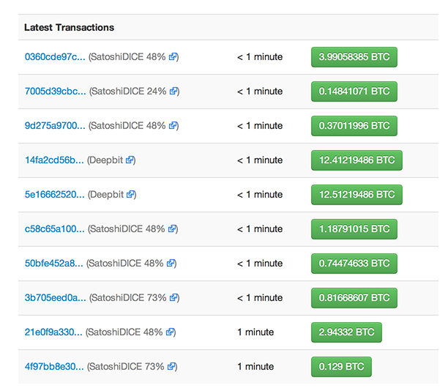This screenshot has width=448, height=391.
Task: Open external link icon in 9d275a9700 row
Action: coord(173,125)
